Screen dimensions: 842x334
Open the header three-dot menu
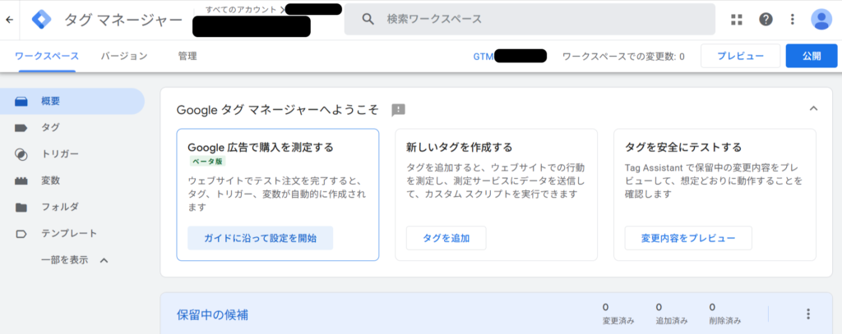coord(792,20)
